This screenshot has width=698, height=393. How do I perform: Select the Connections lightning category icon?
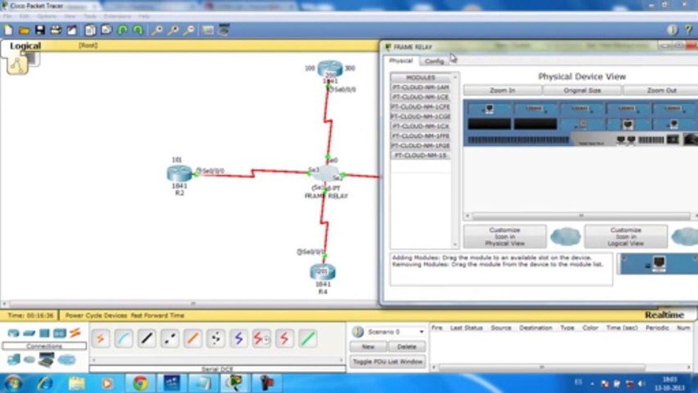click(x=75, y=332)
